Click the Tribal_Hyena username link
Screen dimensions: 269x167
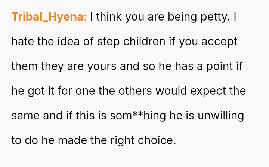pos(49,17)
